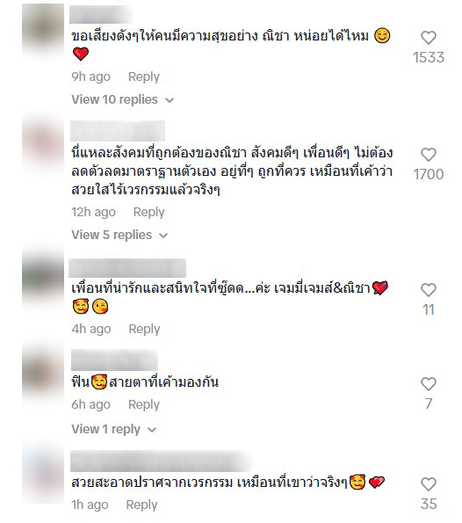Open the username above the 12h ago comment
The image size is (462, 523).
tap(118, 131)
